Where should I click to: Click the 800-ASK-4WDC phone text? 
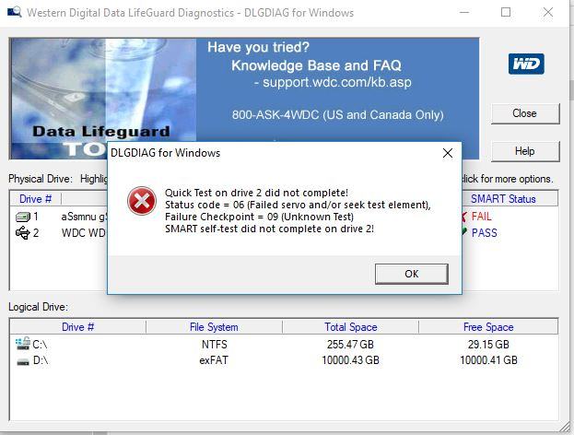[x=337, y=115]
